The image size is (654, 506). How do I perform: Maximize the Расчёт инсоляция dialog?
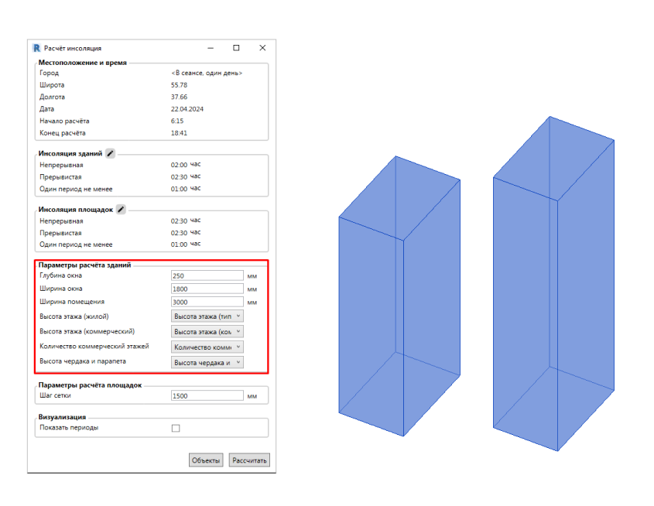(x=236, y=48)
